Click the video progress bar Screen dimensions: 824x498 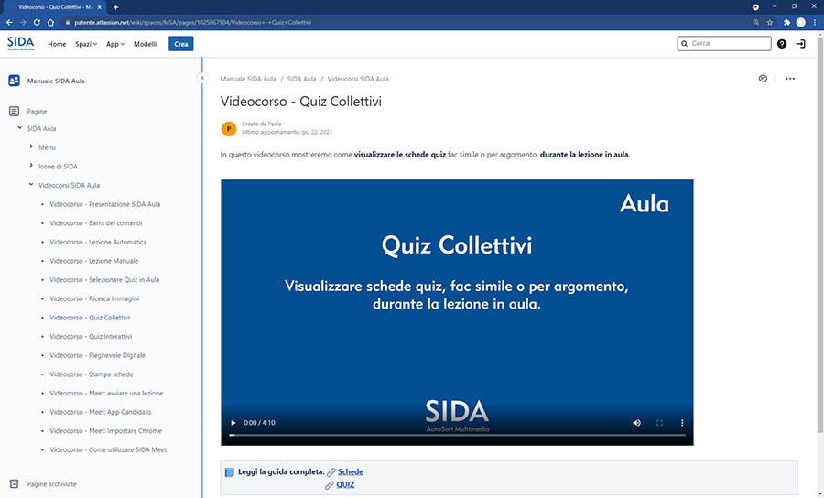pyautogui.click(x=456, y=435)
